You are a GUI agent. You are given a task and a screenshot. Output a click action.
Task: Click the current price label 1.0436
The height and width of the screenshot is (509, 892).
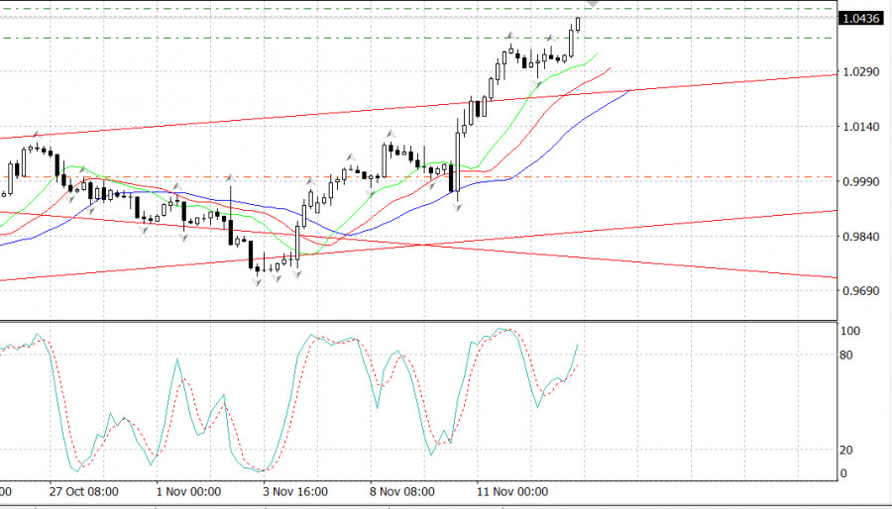861,19
